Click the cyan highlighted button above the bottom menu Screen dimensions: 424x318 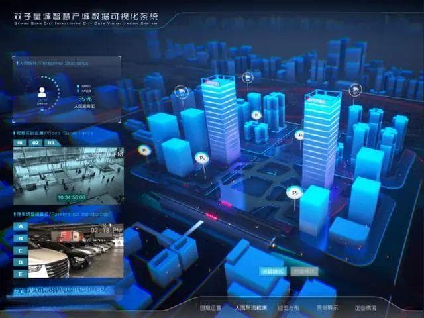[273, 272]
